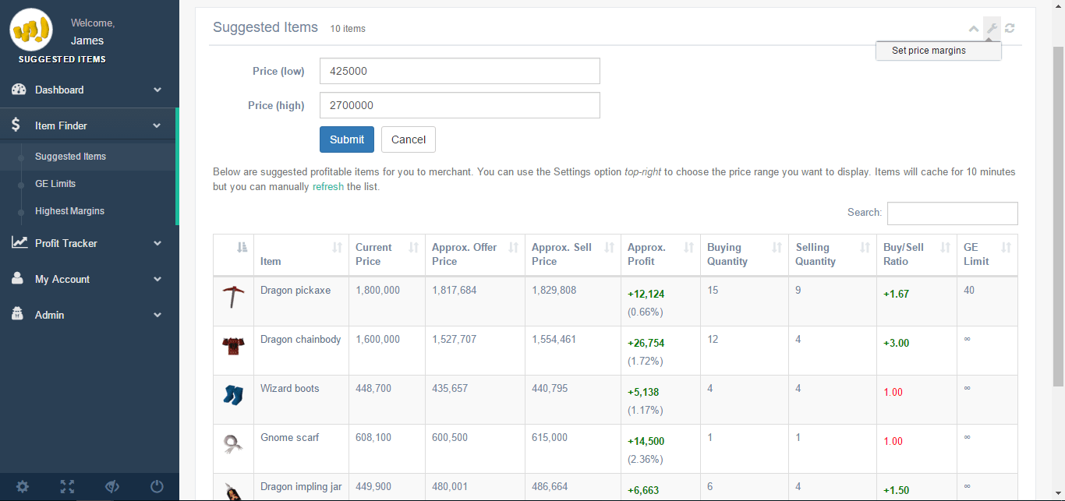The image size is (1065, 501).
Task: Click the refresh link in description
Action: (327, 187)
